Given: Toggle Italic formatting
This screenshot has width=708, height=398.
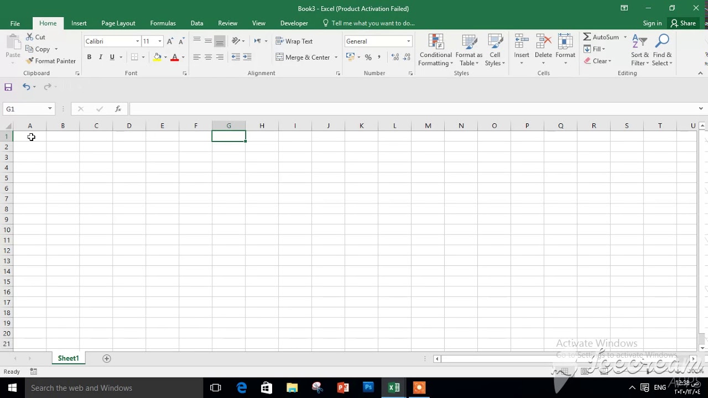Looking at the screenshot, I should pos(100,57).
